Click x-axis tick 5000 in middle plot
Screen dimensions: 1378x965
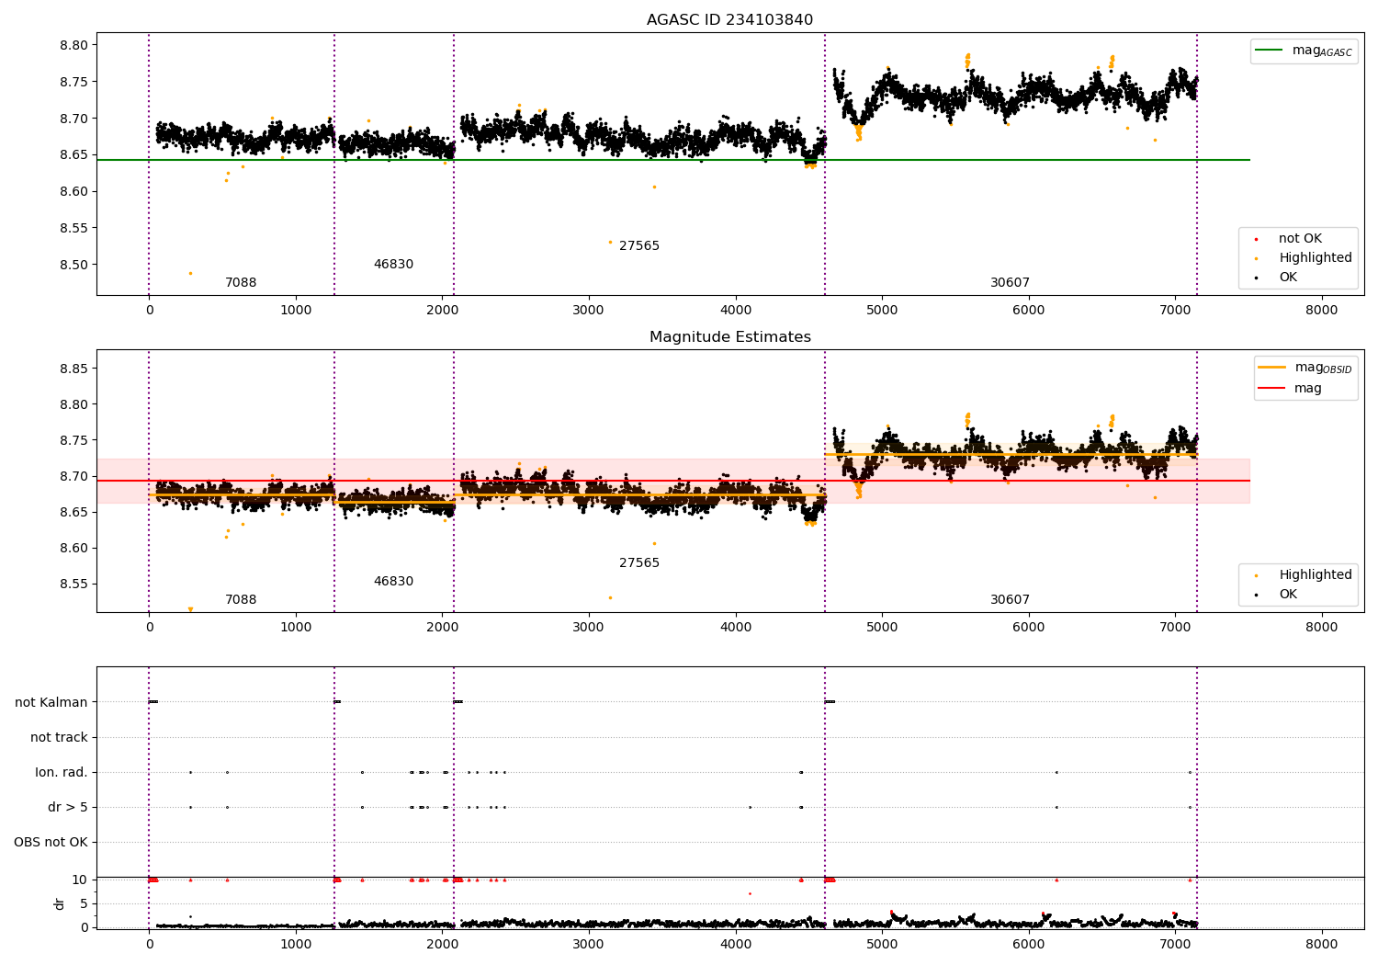[882, 627]
